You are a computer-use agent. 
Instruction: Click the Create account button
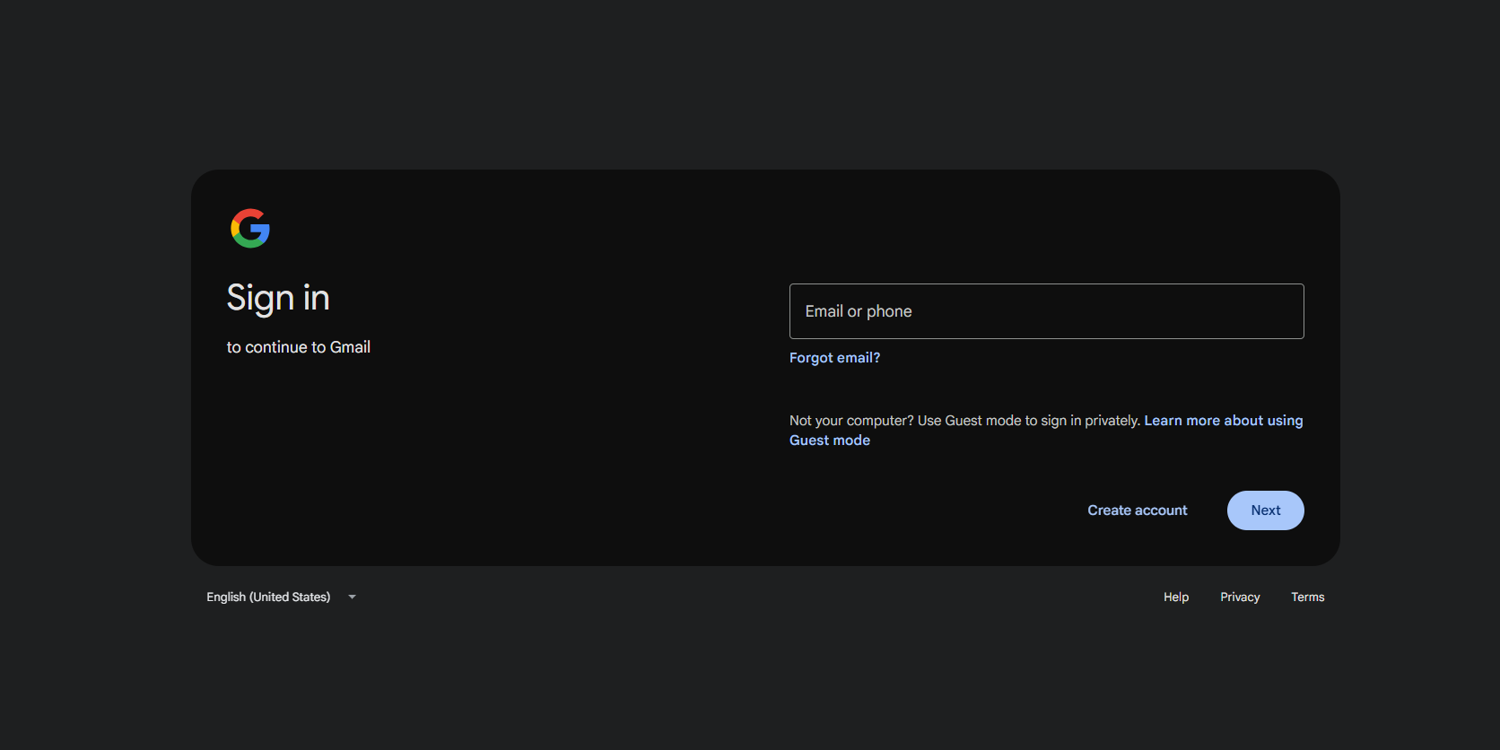pyautogui.click(x=1137, y=510)
